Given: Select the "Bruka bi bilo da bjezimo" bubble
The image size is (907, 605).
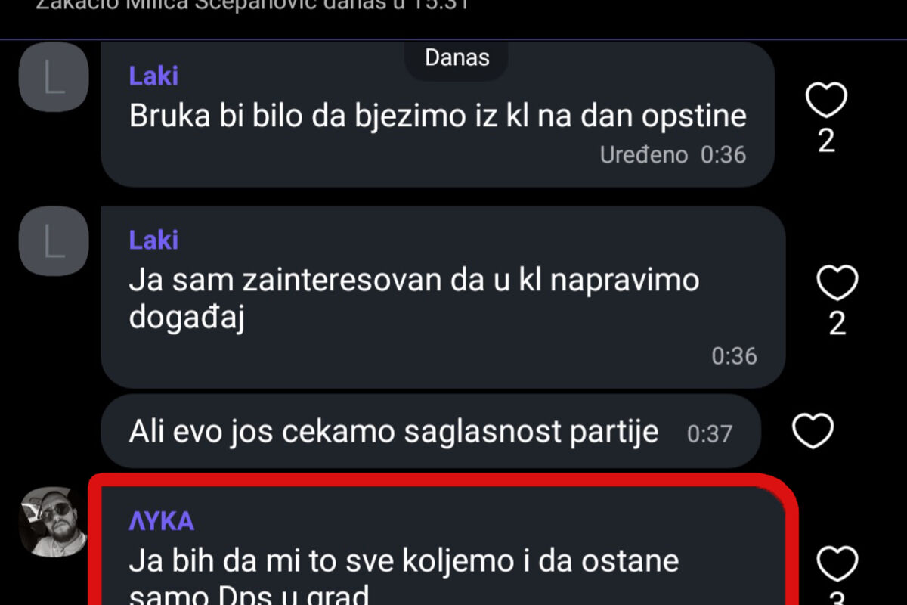Looking at the screenshot, I should click(438, 114).
